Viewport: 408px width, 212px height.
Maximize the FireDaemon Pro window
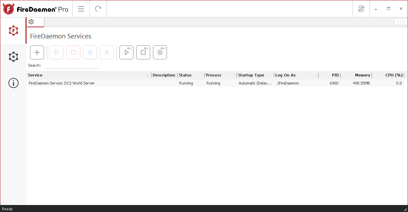coord(388,9)
